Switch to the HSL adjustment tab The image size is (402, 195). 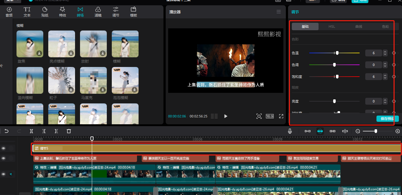click(x=332, y=26)
